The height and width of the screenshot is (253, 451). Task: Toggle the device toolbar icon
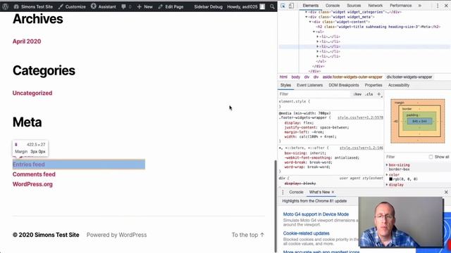coord(291,6)
